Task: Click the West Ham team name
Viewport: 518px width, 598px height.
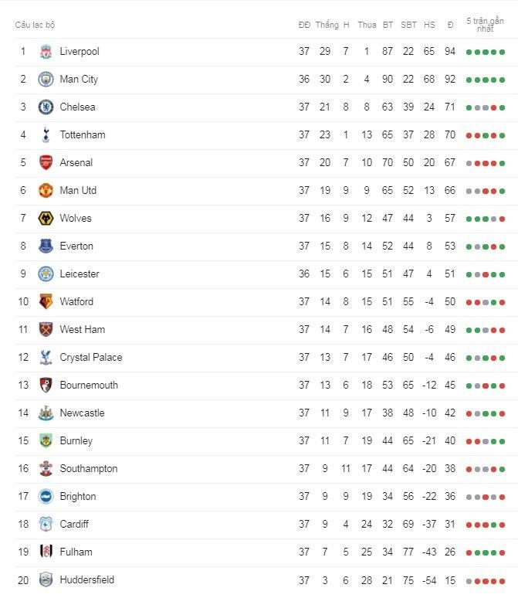Action: tap(82, 330)
